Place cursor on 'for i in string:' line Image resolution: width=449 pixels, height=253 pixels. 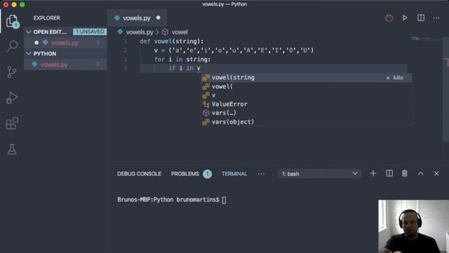[182, 59]
